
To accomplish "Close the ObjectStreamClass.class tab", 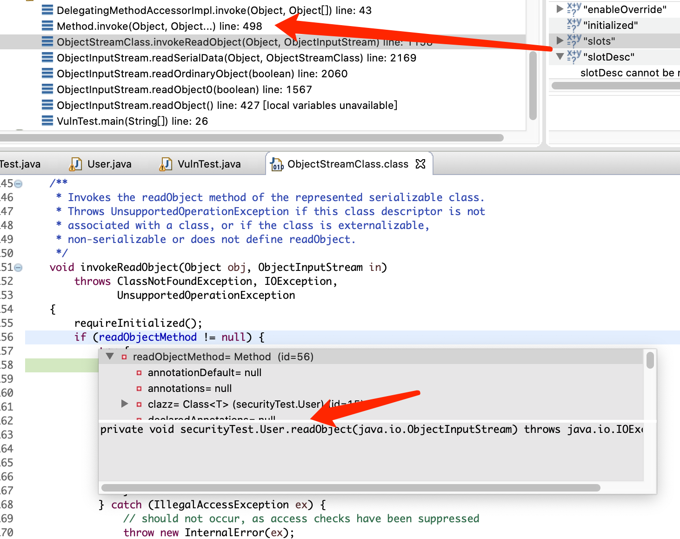I will click(x=420, y=164).
